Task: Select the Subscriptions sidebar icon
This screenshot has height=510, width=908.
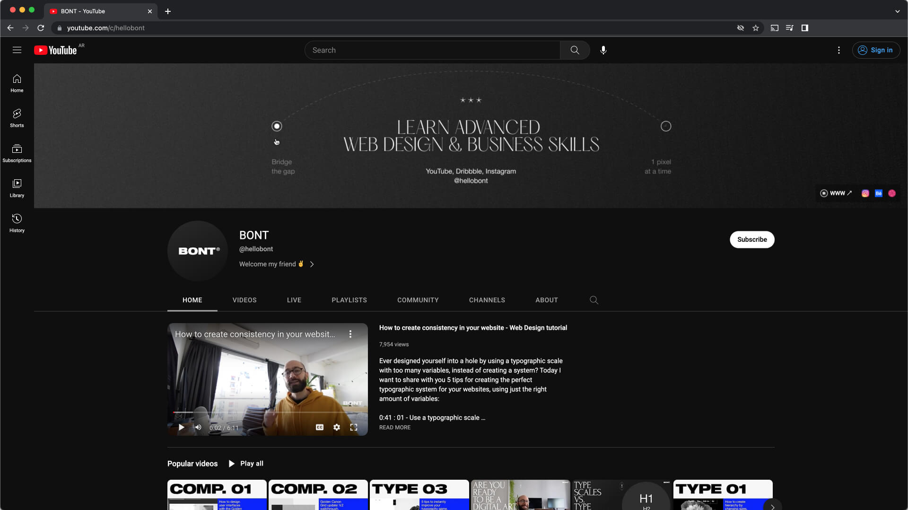Action: click(x=17, y=152)
